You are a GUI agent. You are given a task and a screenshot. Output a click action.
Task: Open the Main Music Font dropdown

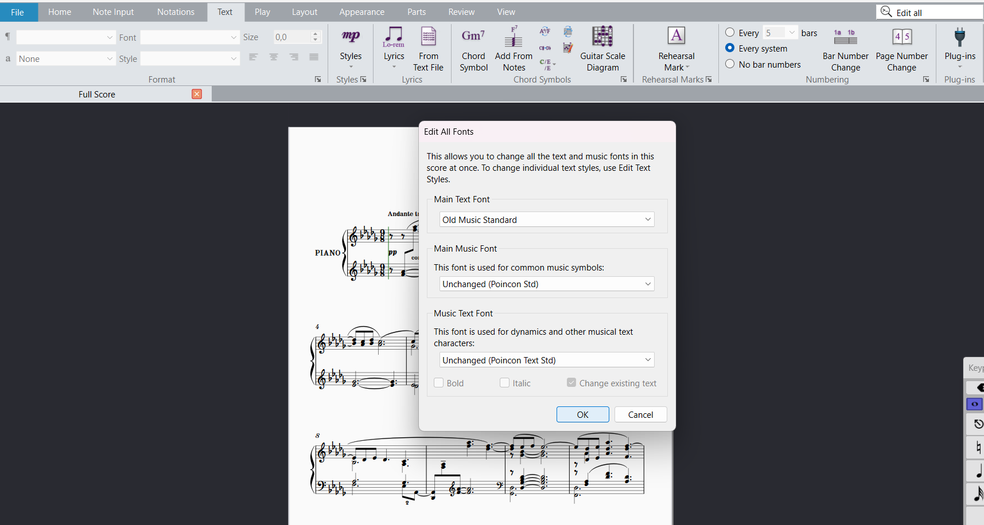coord(547,284)
